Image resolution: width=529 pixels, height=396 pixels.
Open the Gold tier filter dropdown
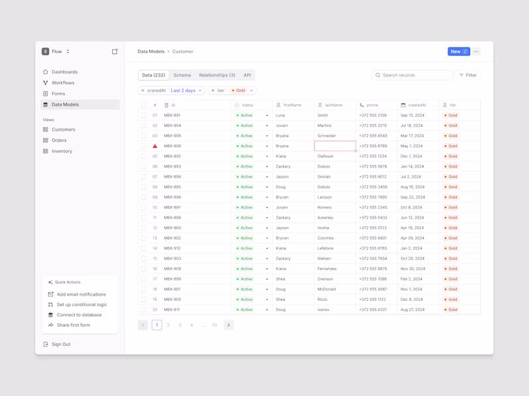[x=242, y=90]
